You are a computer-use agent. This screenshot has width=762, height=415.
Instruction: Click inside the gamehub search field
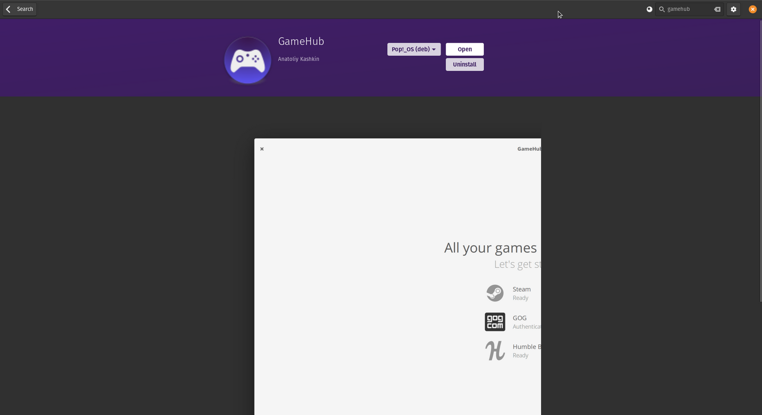(690, 9)
